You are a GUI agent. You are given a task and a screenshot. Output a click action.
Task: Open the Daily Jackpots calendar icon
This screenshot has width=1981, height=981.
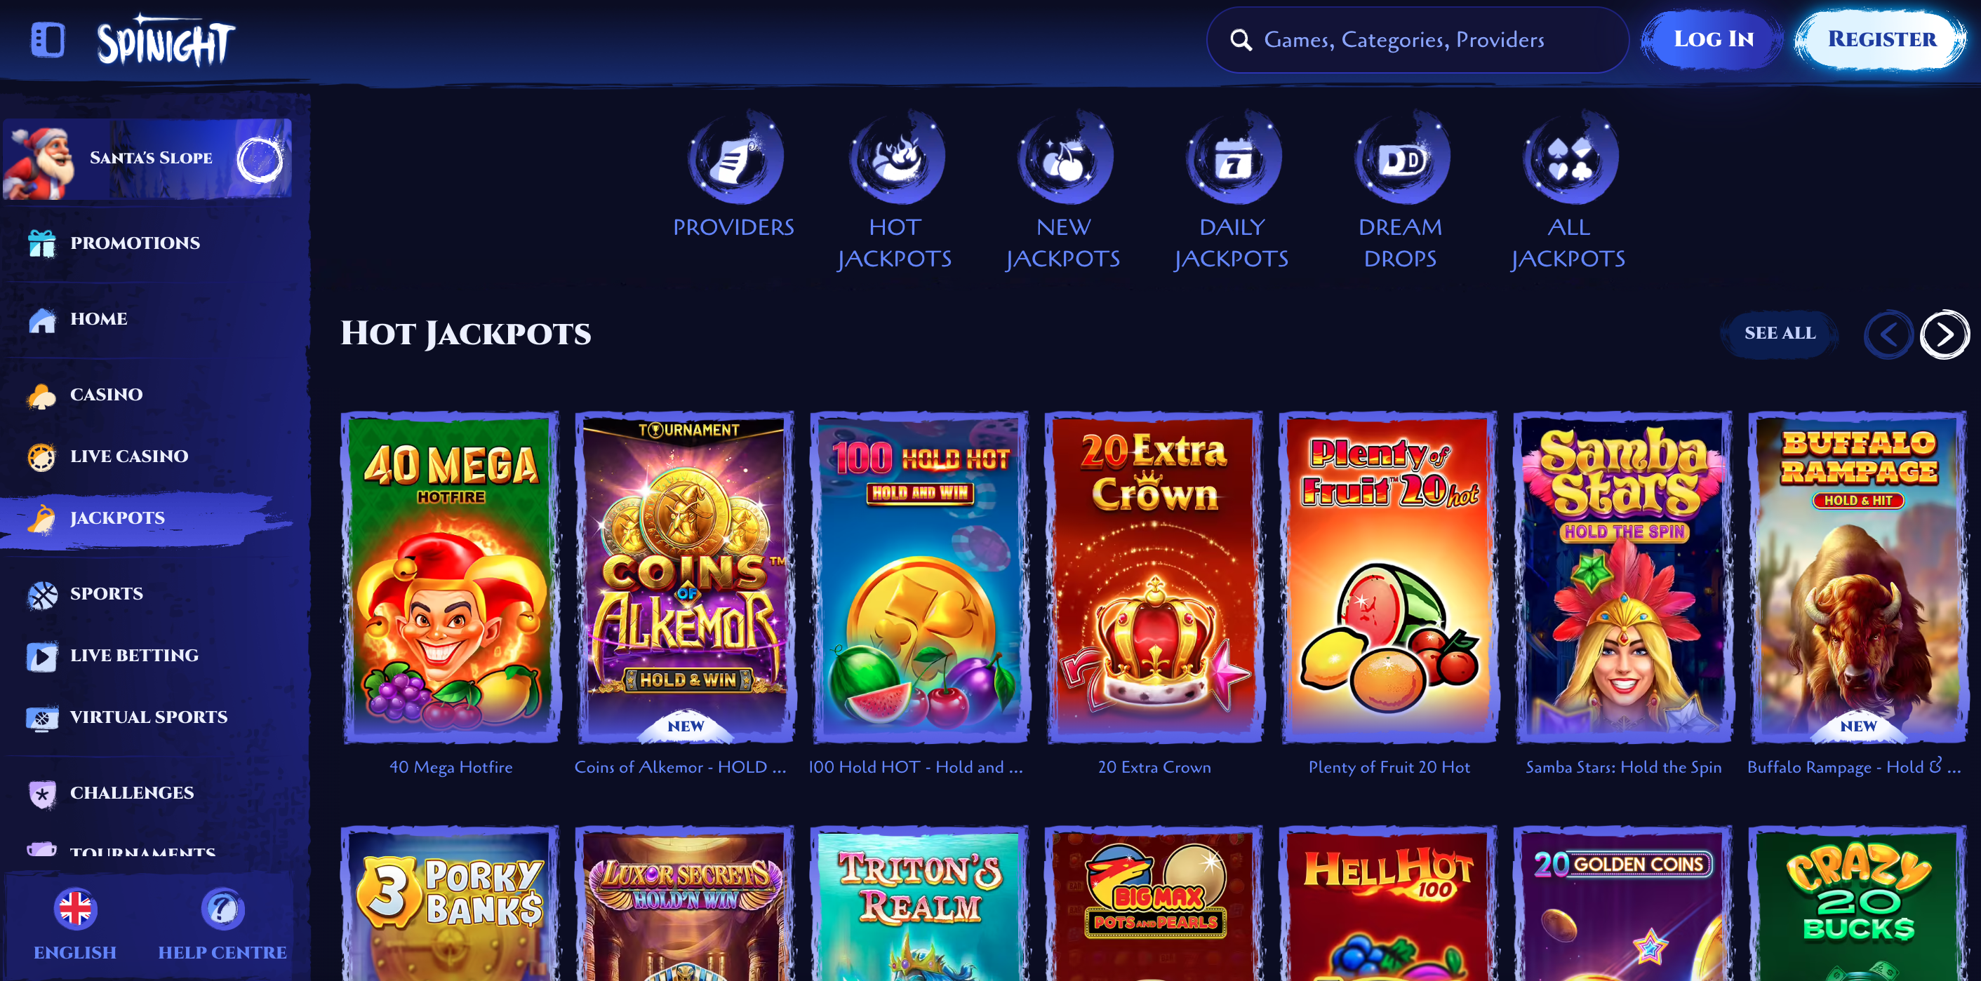(1233, 158)
